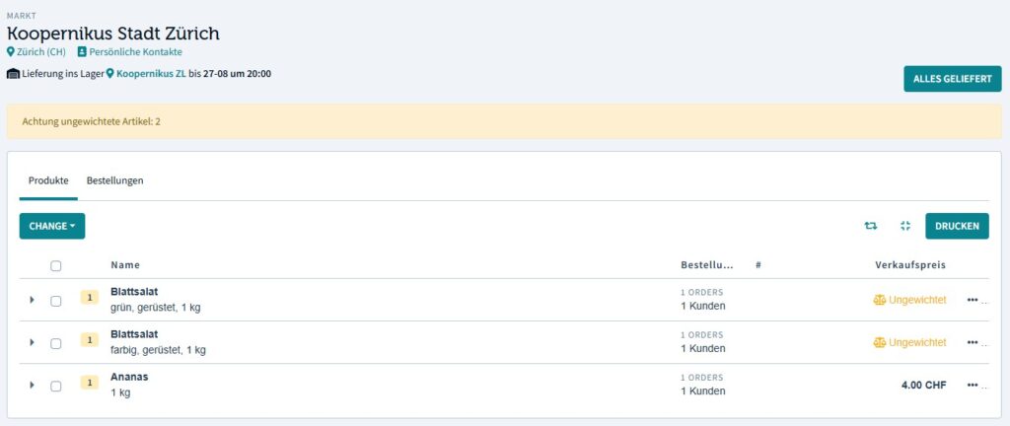Open more options for Ananas row
Screen dimensions: 1010x426
coord(974,385)
